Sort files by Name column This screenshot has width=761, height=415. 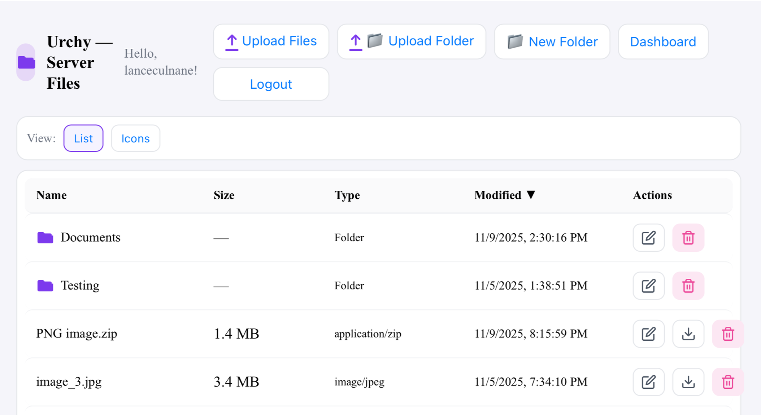51,195
